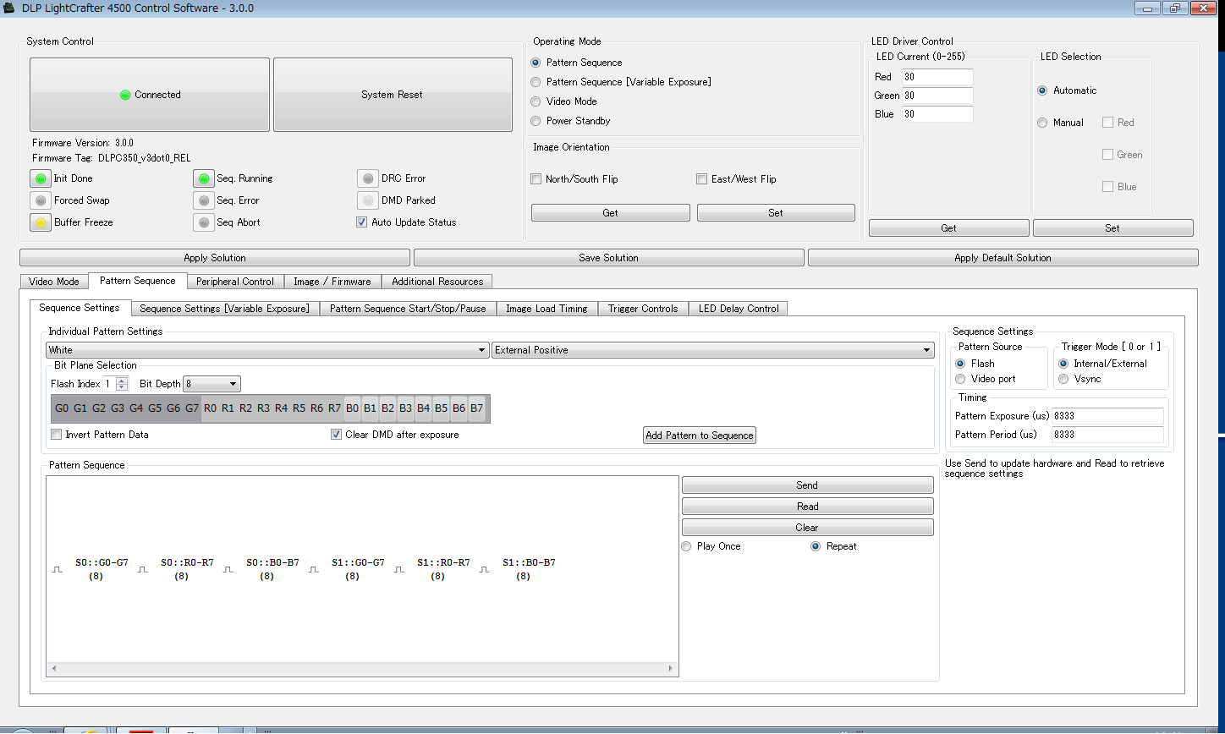The height and width of the screenshot is (734, 1225).
Task: Switch to the Video Mode tab
Action: point(54,282)
